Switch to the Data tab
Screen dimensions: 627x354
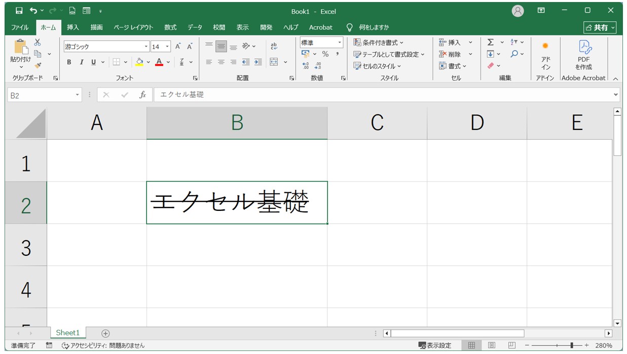click(195, 27)
